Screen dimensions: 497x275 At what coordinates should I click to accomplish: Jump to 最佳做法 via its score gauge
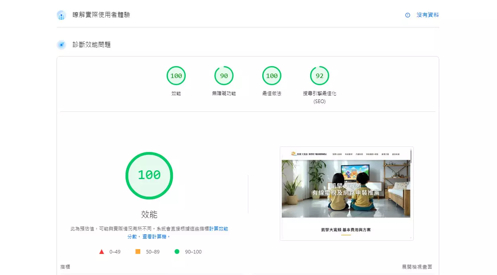click(x=271, y=76)
